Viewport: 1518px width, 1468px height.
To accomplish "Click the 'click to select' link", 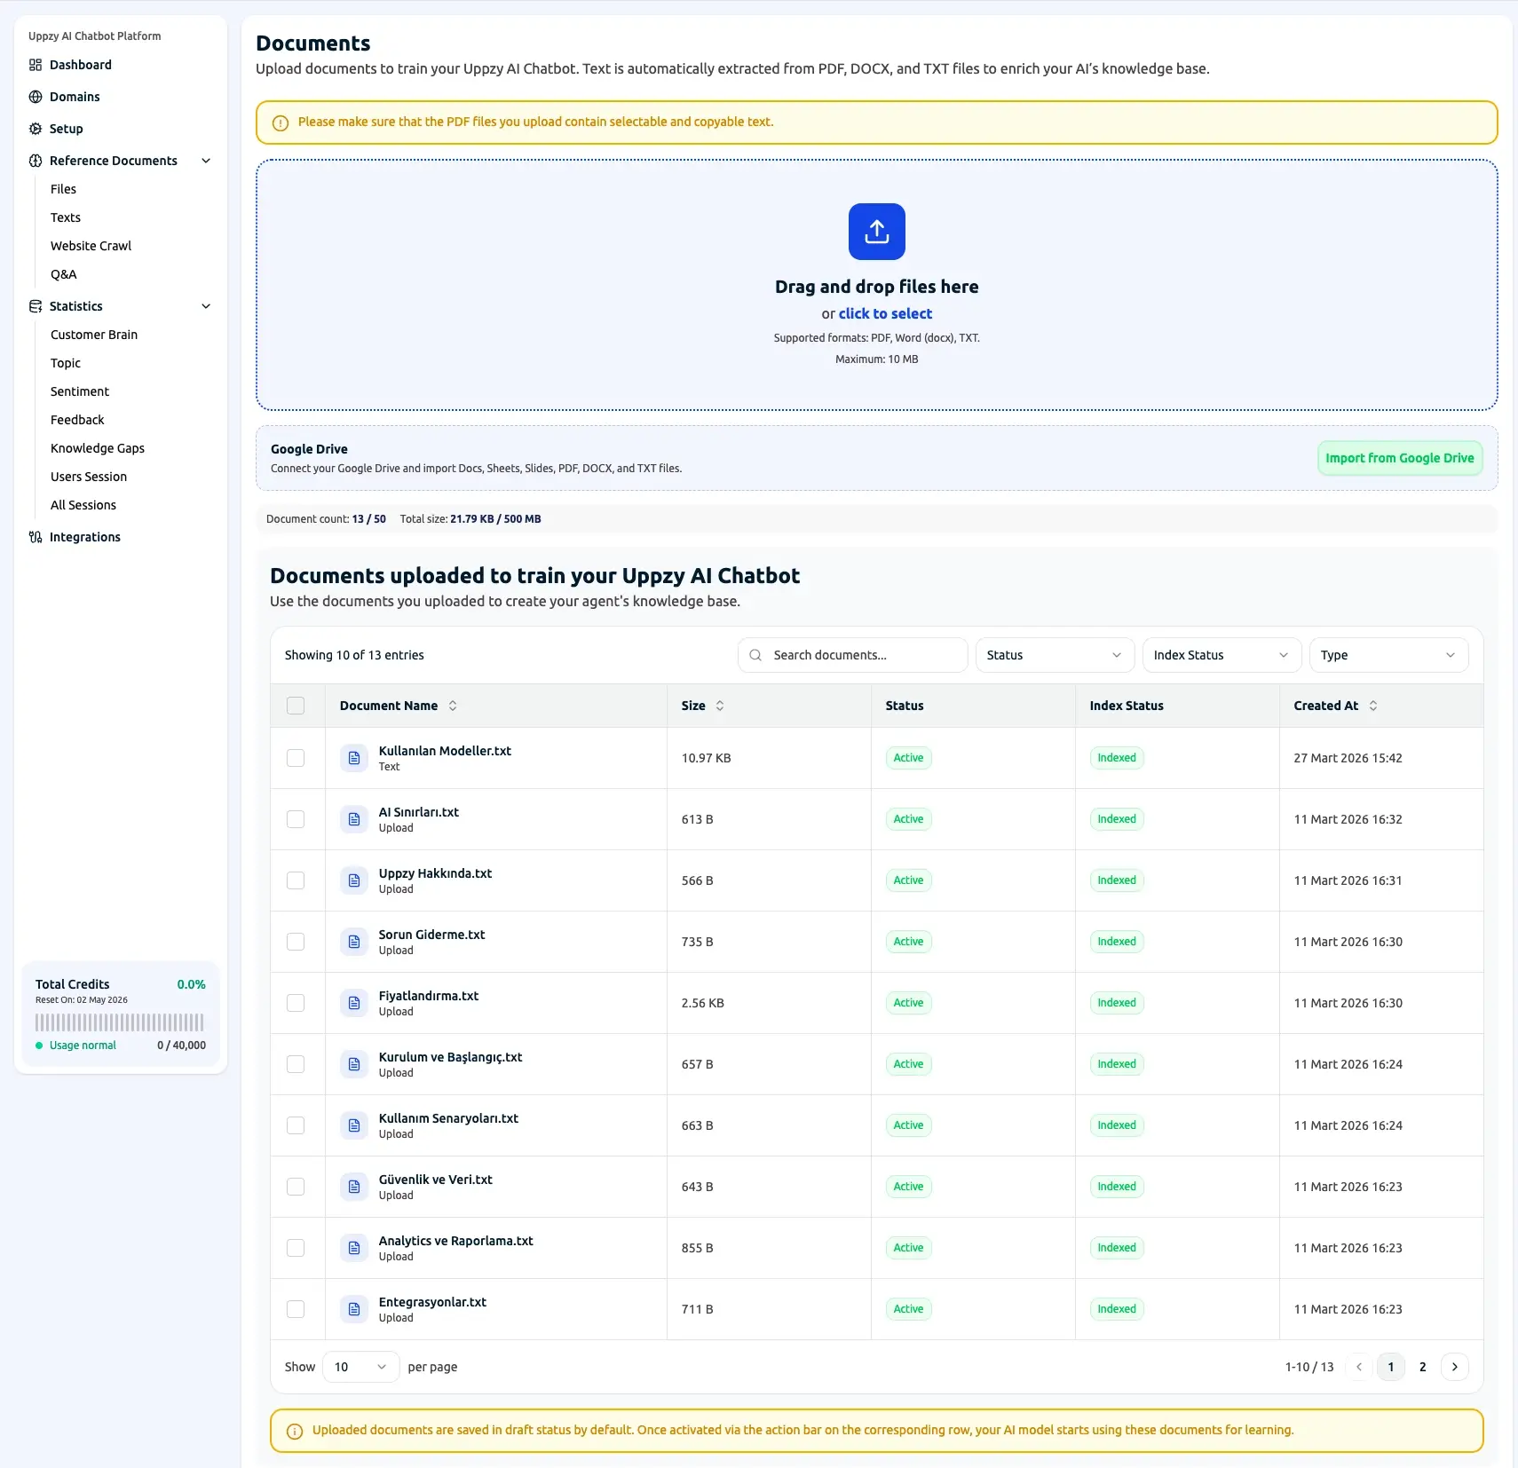I will (x=885, y=313).
